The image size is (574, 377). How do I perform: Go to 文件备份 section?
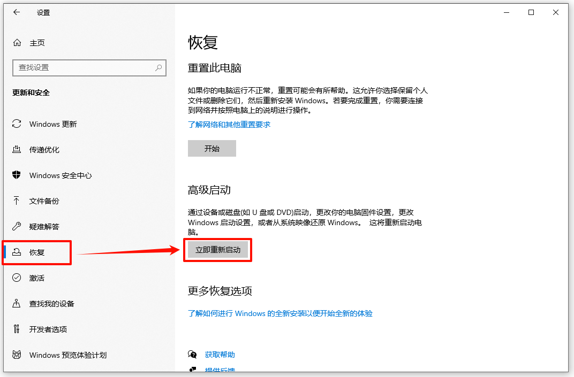click(46, 201)
